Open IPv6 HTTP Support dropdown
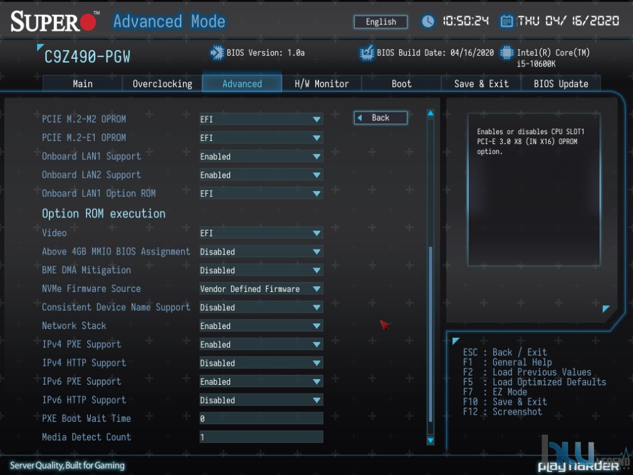 point(261,400)
